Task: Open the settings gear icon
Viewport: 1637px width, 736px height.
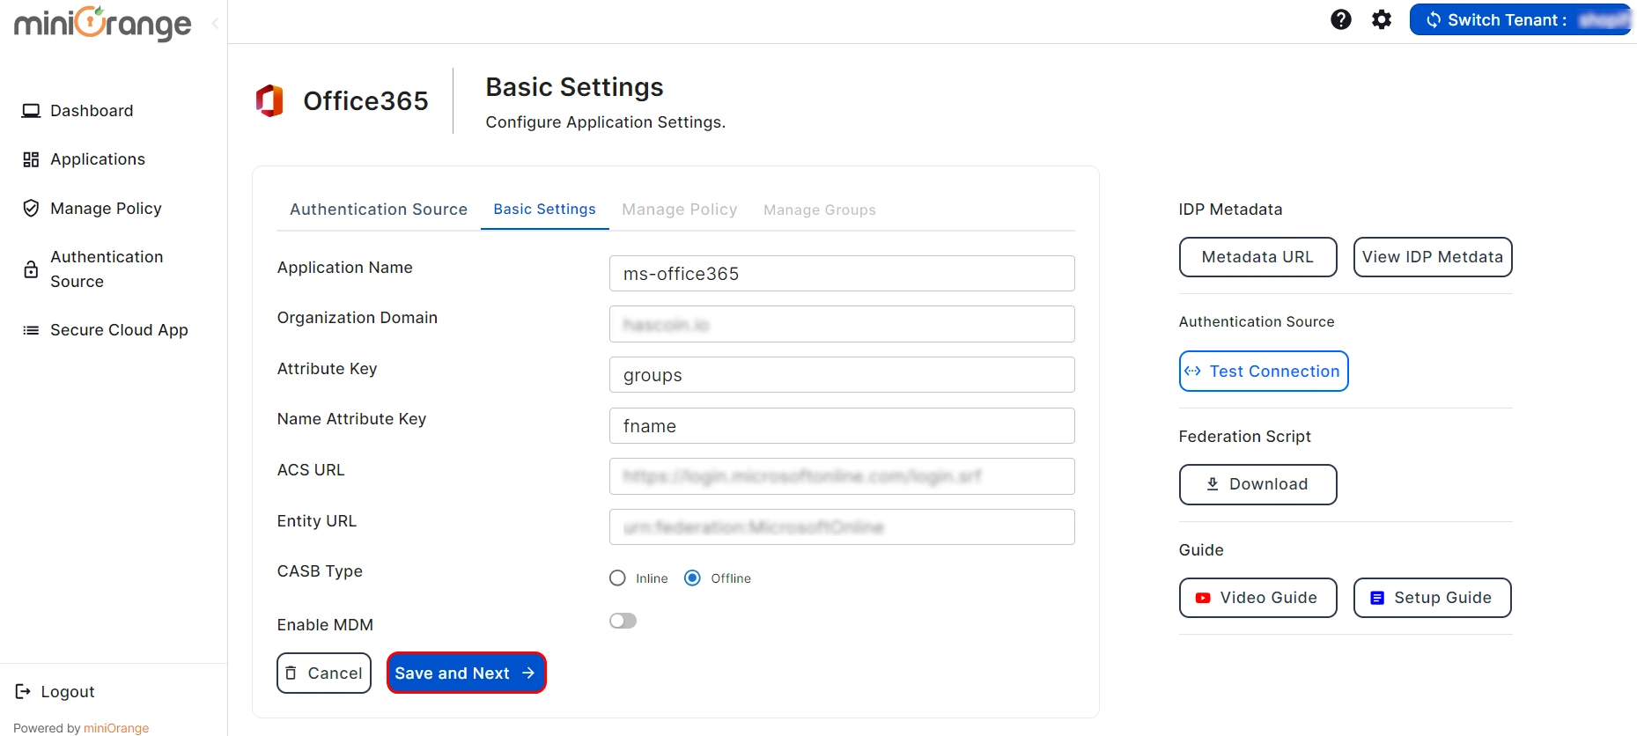Action: pyautogui.click(x=1382, y=19)
